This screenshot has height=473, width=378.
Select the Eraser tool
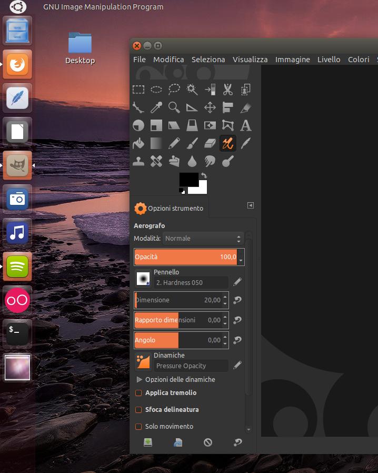click(x=210, y=143)
